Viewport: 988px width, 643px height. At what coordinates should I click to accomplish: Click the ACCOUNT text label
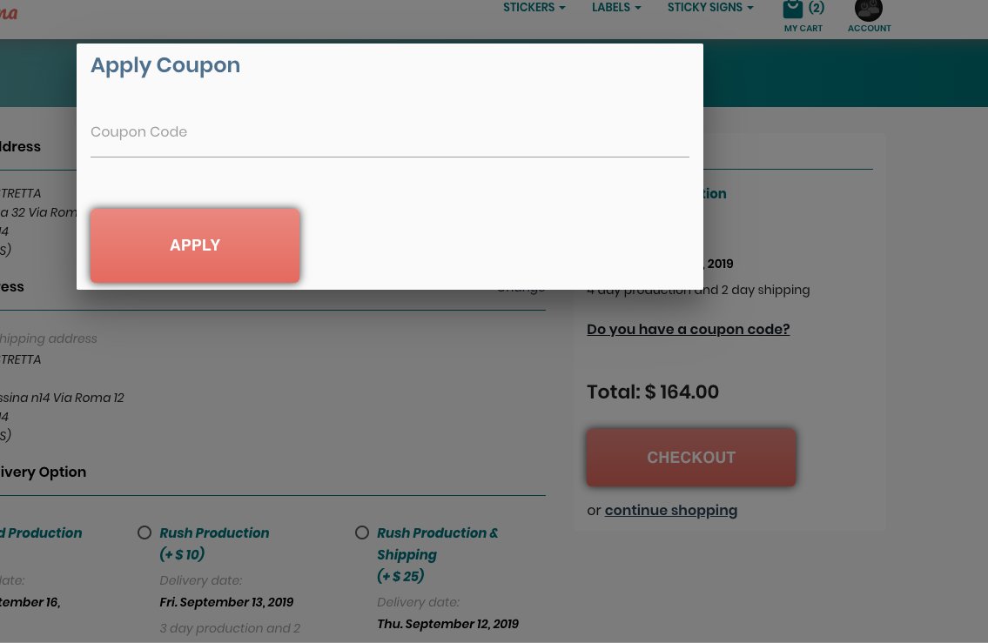click(x=869, y=29)
